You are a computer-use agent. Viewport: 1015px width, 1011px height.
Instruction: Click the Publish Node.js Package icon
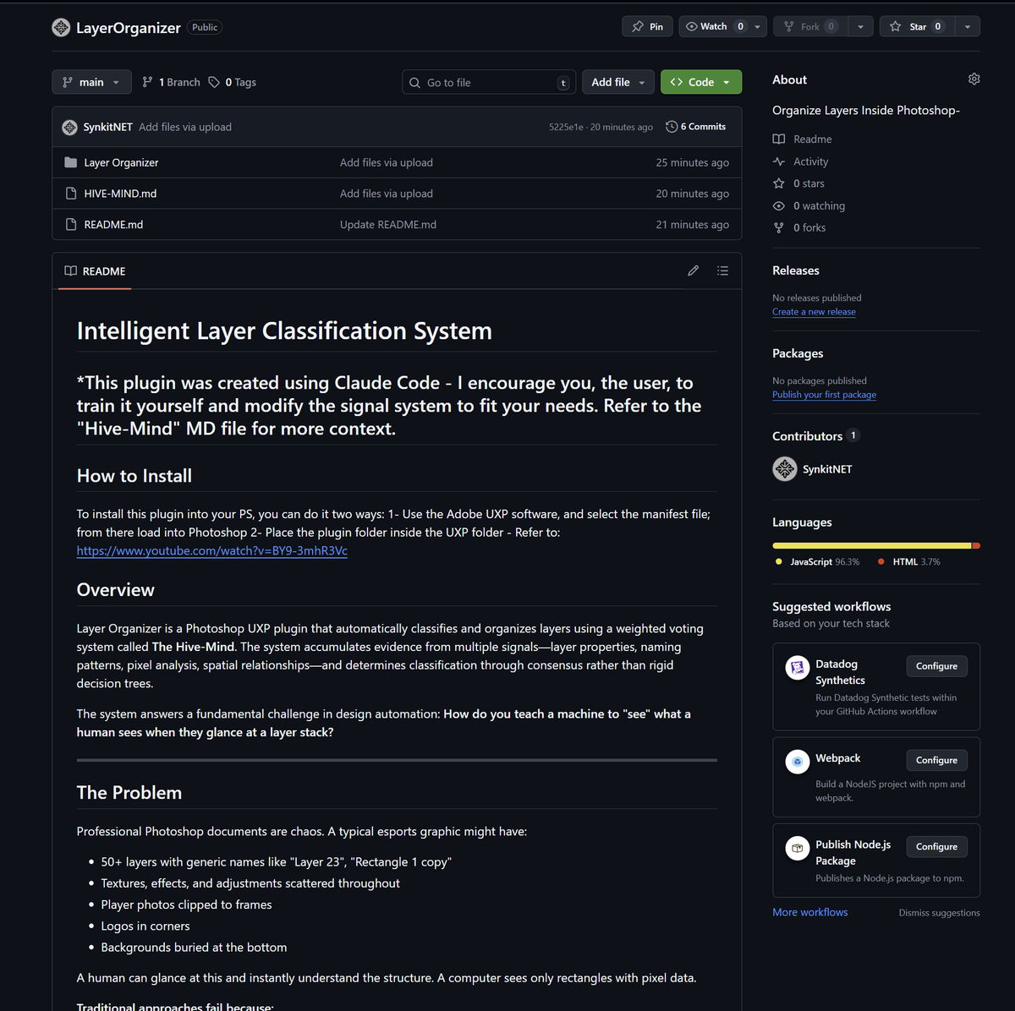pos(797,848)
